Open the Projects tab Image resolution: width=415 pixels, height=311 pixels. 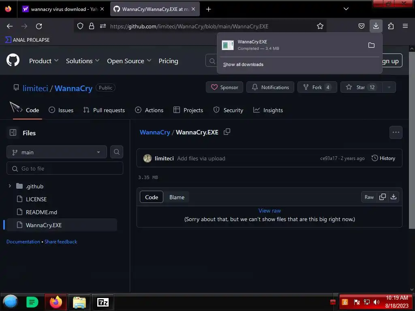pyautogui.click(x=188, y=110)
